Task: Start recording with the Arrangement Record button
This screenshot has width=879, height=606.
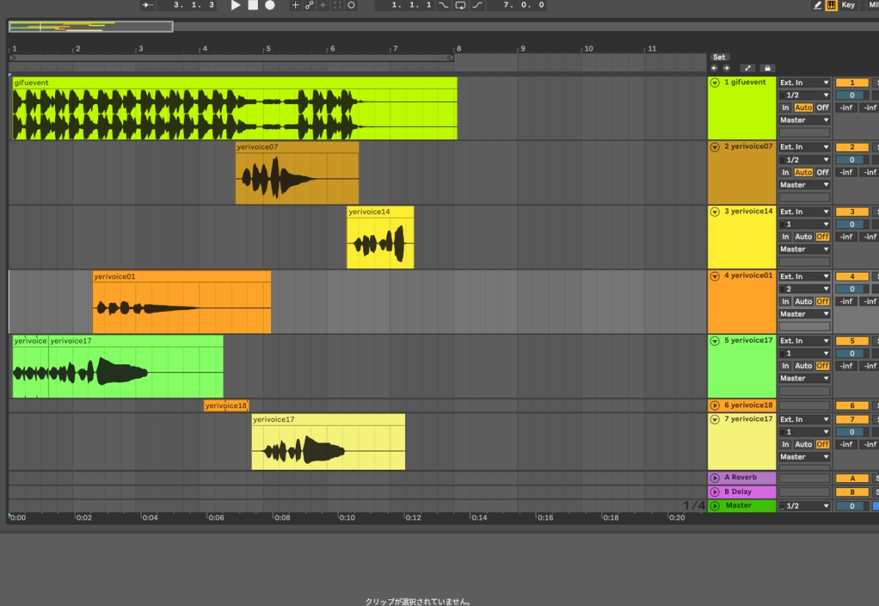Action: point(270,5)
